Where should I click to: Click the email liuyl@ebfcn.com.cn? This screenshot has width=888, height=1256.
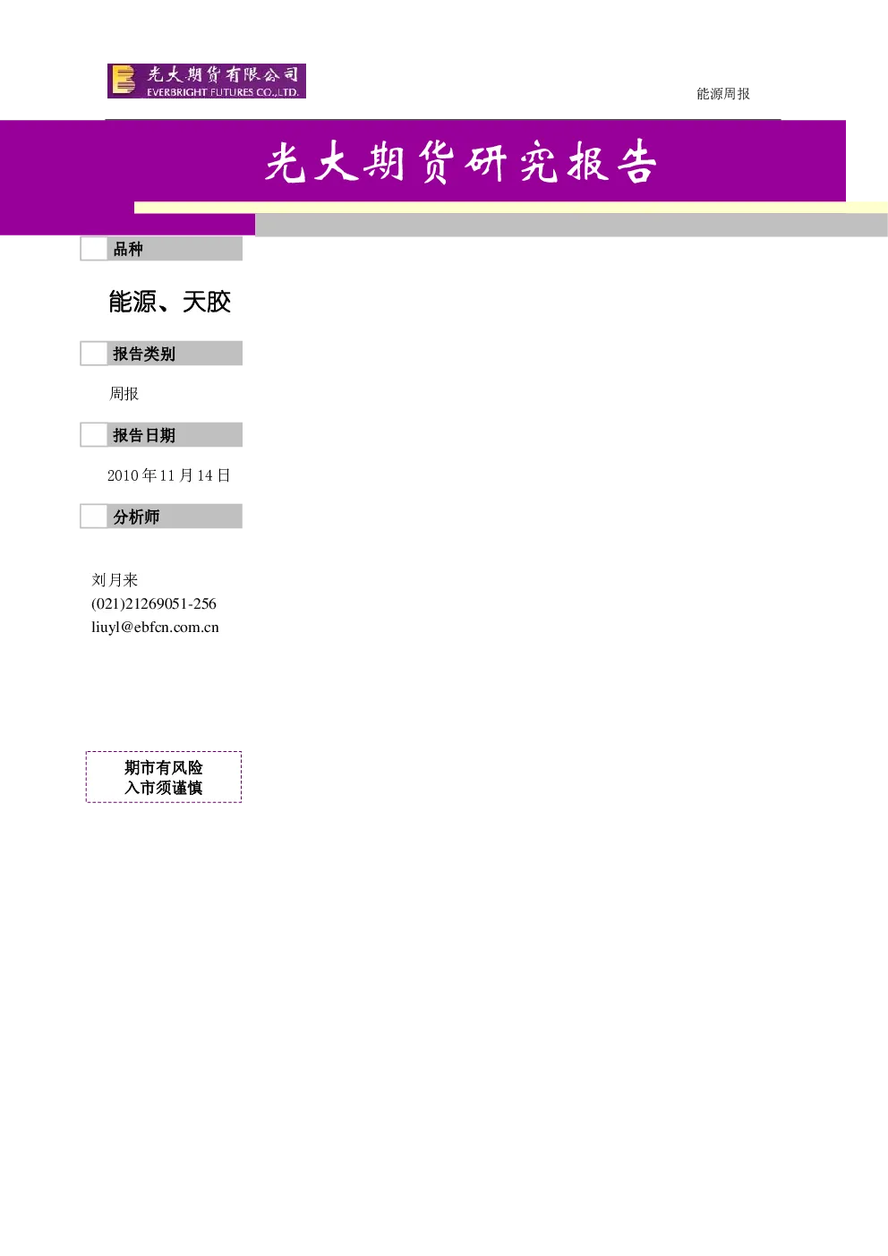click(155, 628)
